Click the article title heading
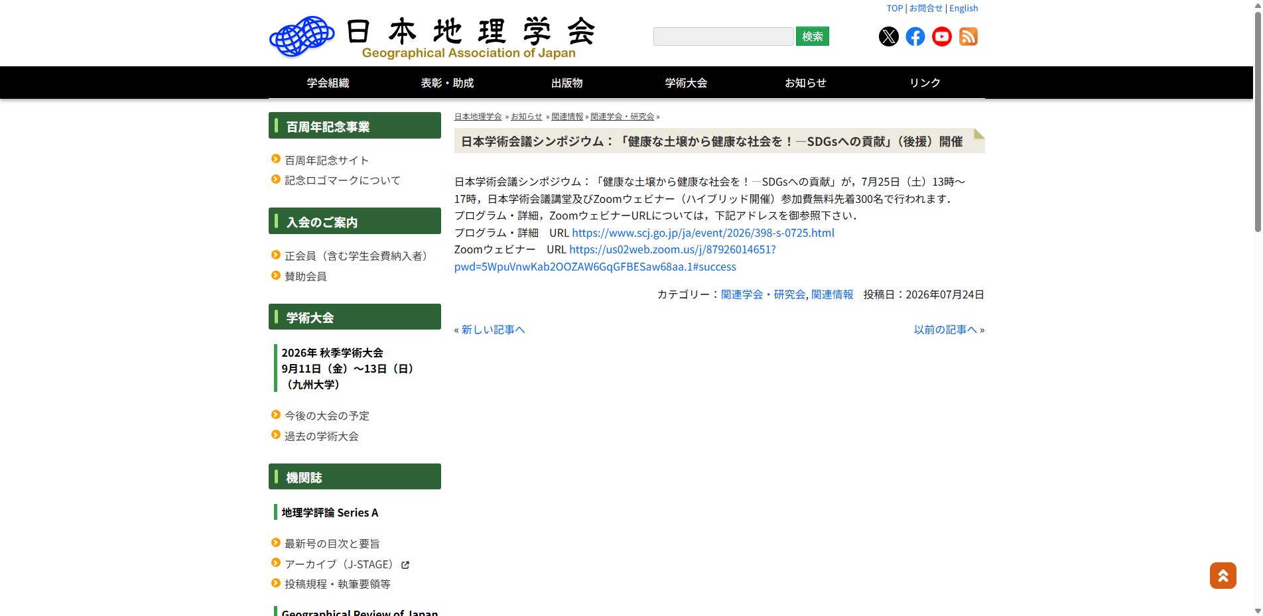 pos(712,141)
